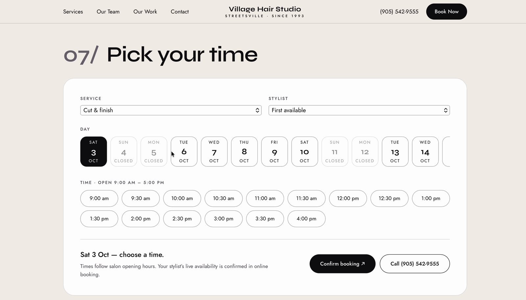Screen dimensions: 526x300
Task: Choose the 11:30 am time slot
Action: pos(306,199)
